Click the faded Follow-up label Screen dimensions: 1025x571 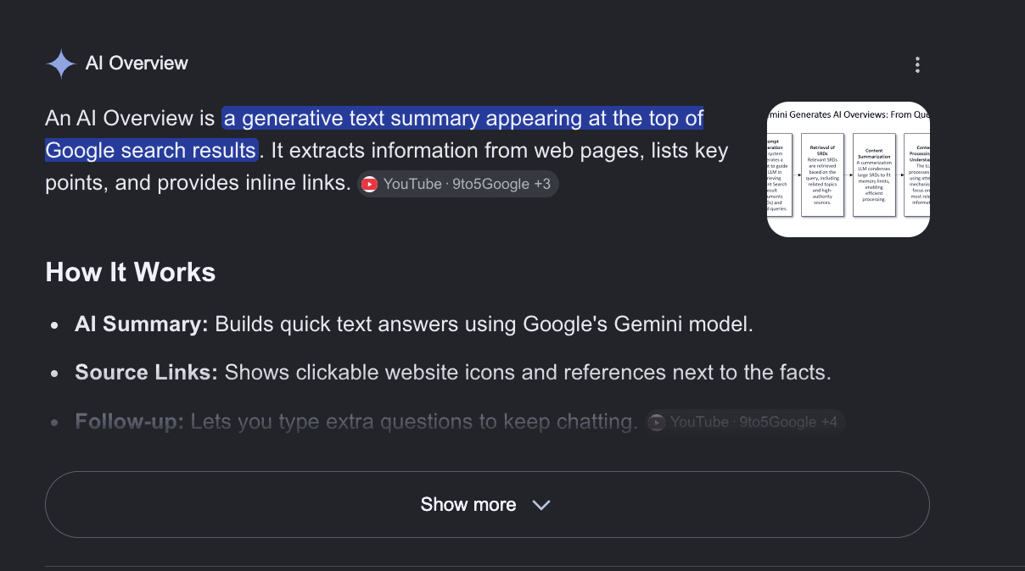130,422
